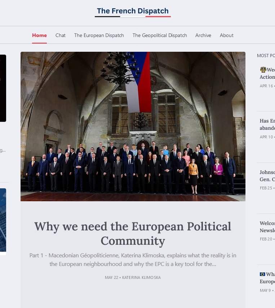Screen dimensions: 275x308
Task: Open the EPC leaders group photo
Action: 133,127
